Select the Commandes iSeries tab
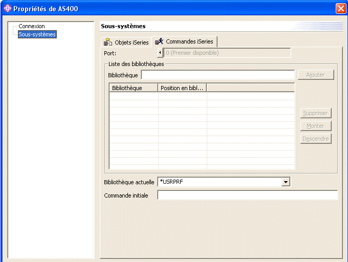348x262 pixels. point(184,41)
